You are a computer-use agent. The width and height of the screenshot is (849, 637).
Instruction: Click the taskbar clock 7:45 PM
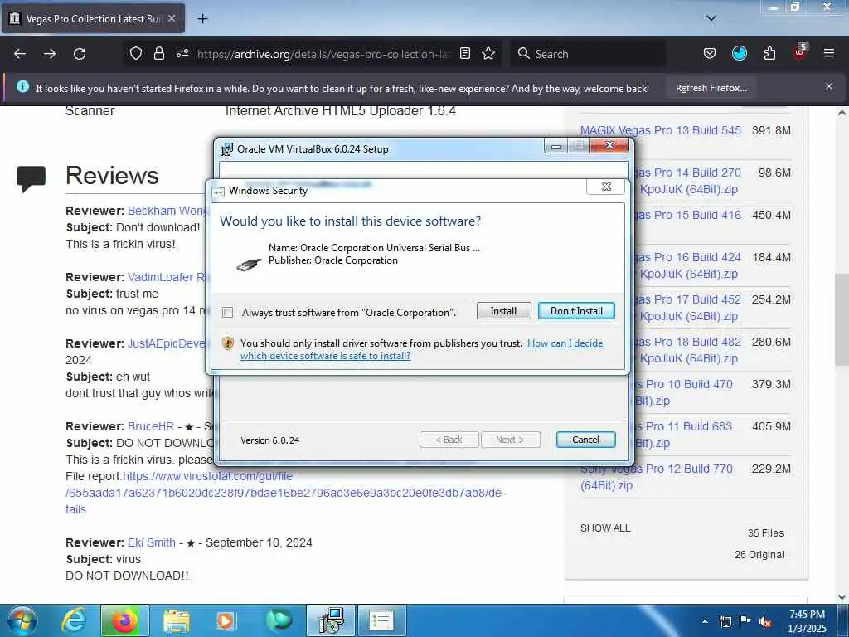807,621
